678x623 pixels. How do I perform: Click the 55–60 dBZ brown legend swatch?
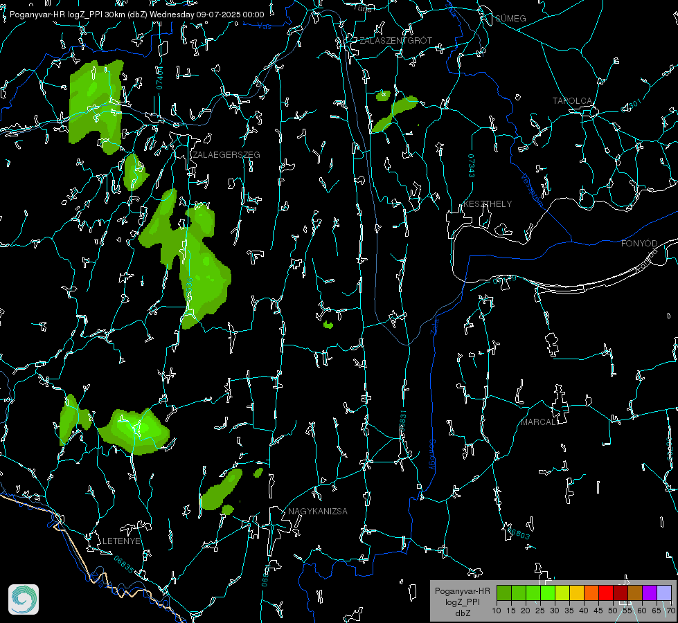[635, 593]
